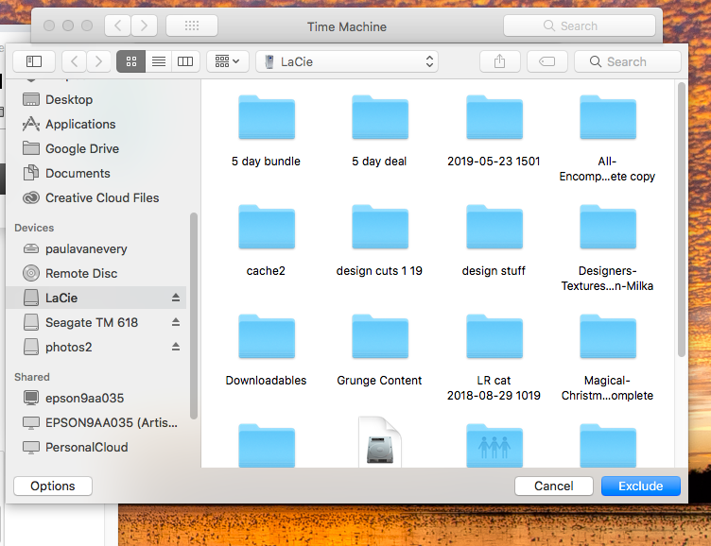
Task: Click the Edit Tags icon
Action: (x=547, y=61)
